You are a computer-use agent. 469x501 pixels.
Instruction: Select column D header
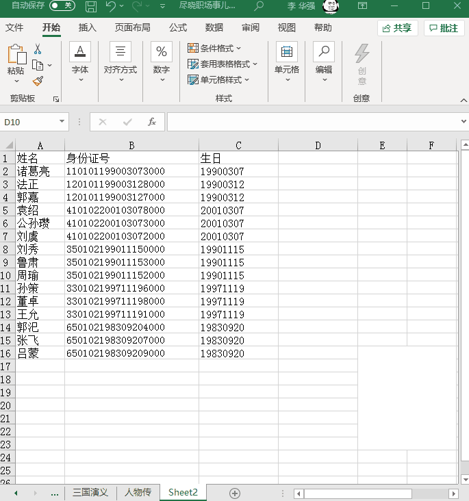(x=318, y=145)
